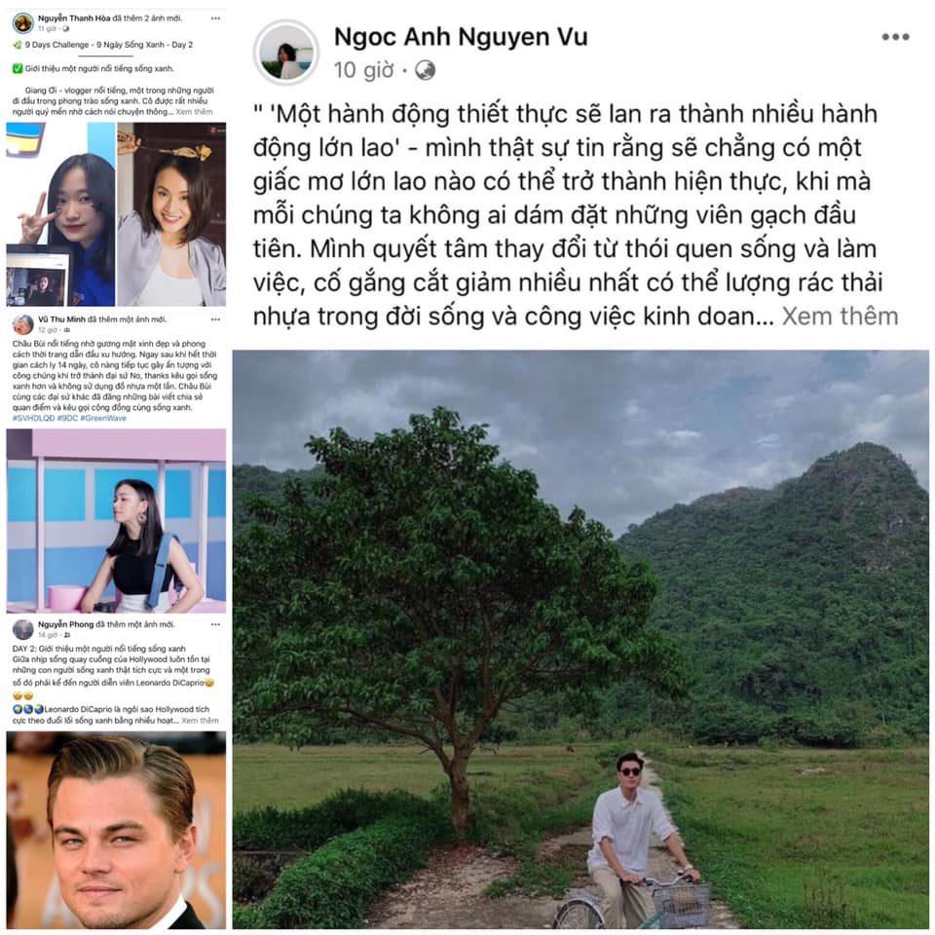935x935 pixels.
Task: Open Ngoc Anh Nguyen Vu's profile picture
Action: [286, 52]
